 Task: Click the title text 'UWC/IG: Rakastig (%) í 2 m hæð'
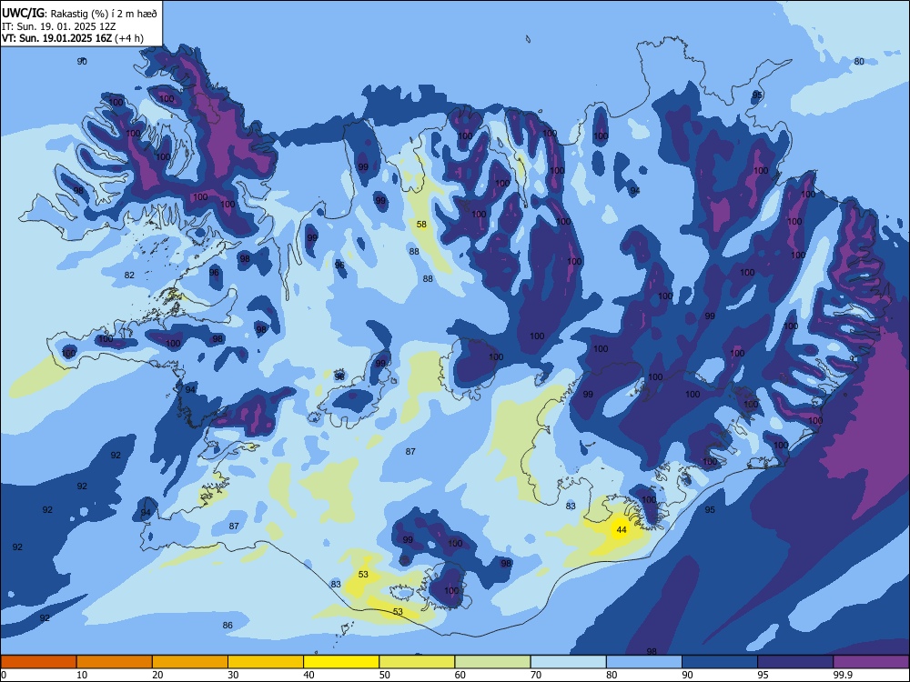coord(79,14)
